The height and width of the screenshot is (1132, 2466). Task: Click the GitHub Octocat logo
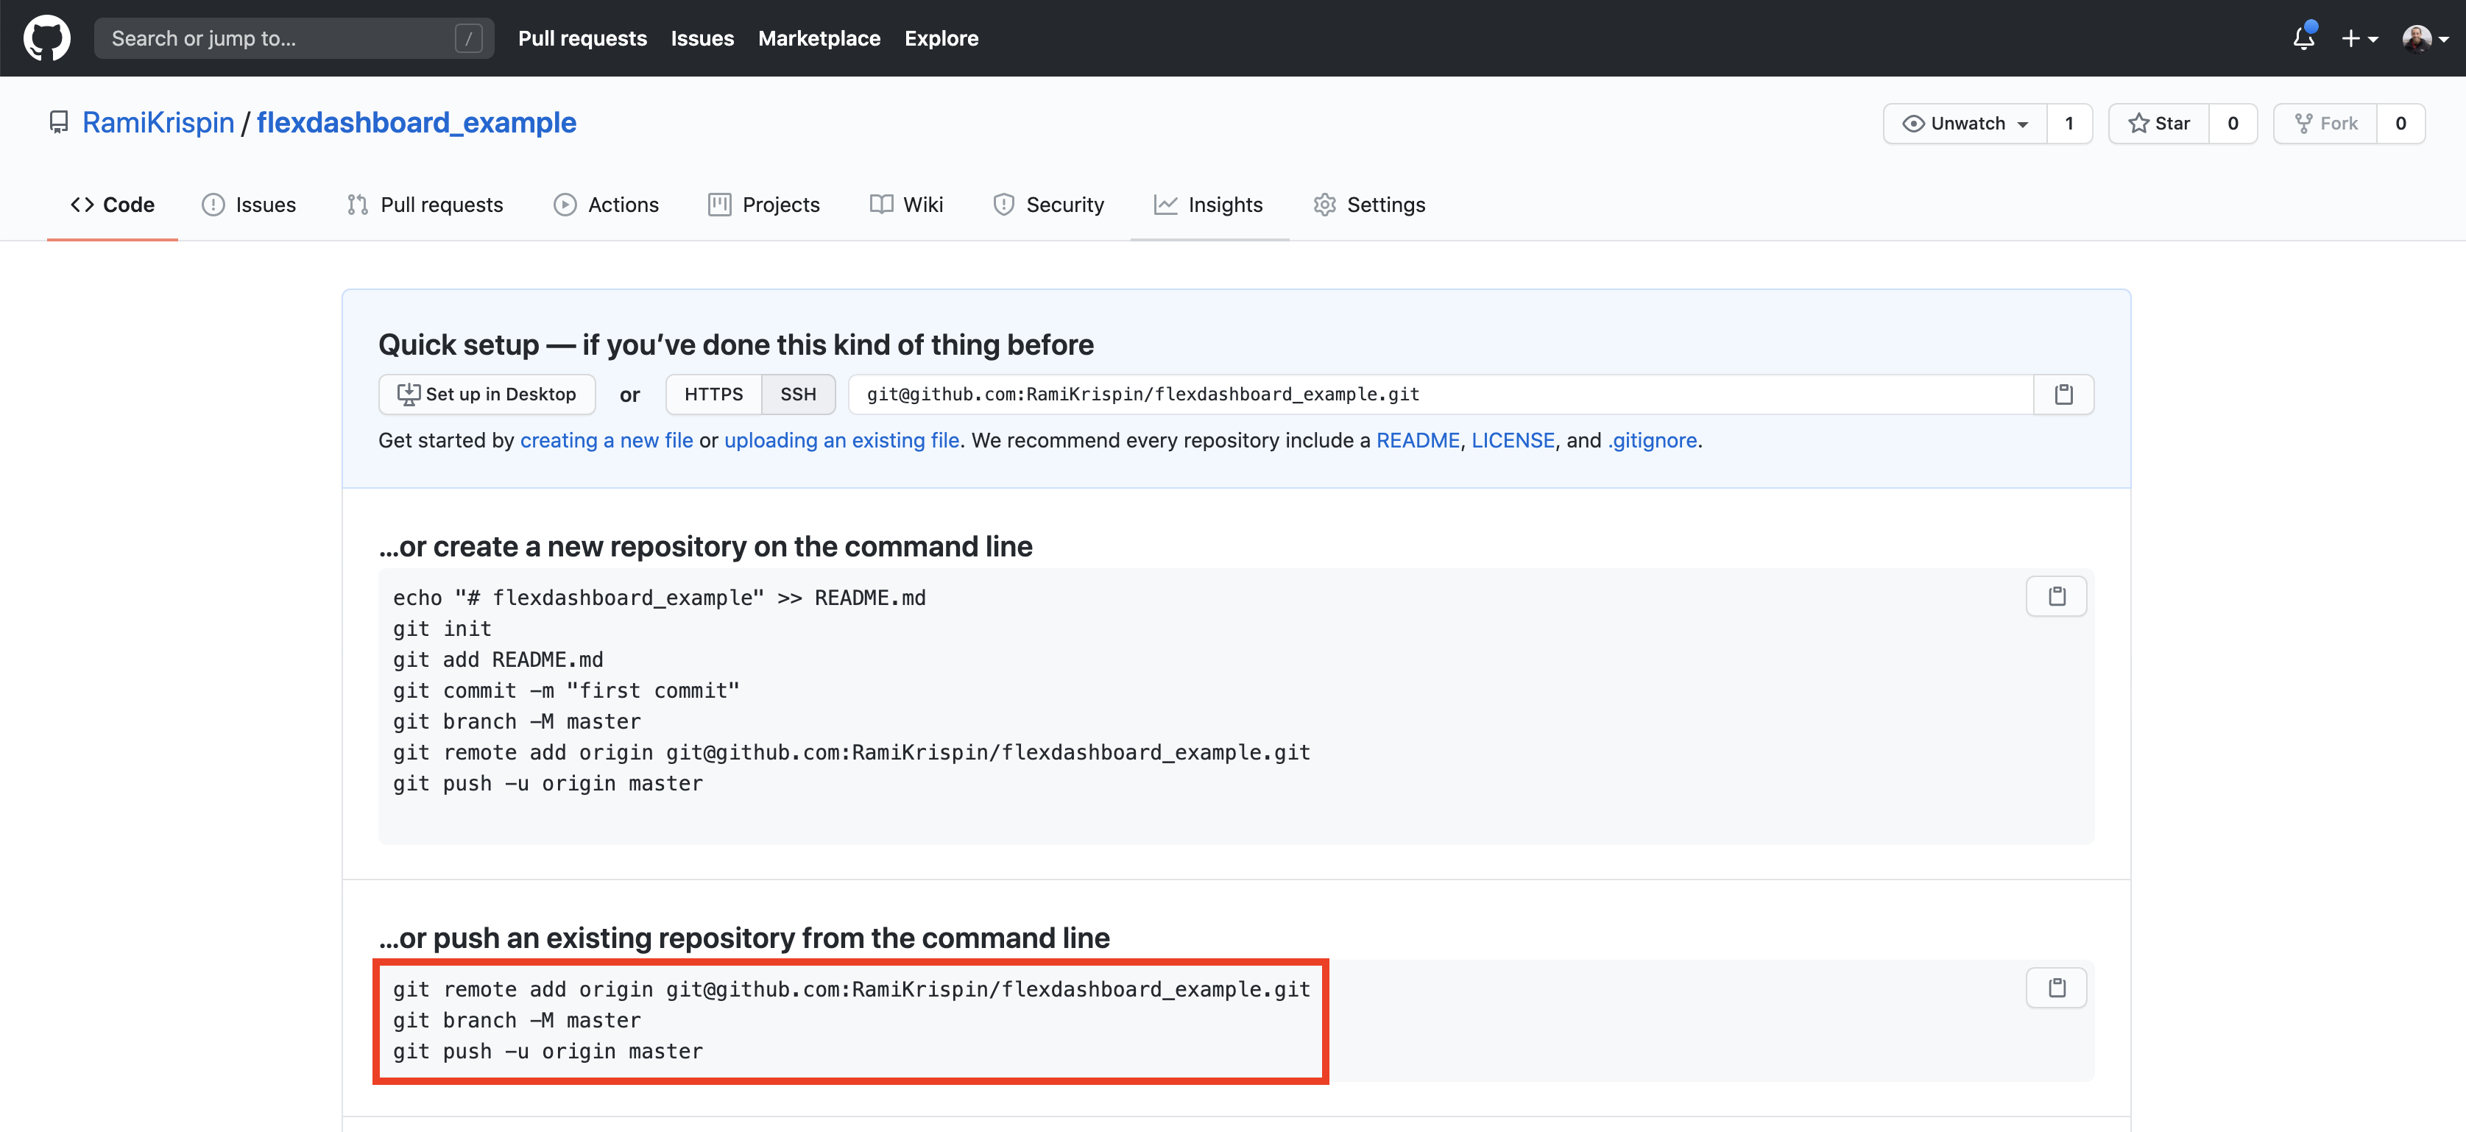tap(46, 38)
